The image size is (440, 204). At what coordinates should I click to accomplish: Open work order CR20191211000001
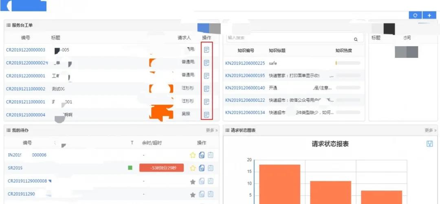point(26,102)
